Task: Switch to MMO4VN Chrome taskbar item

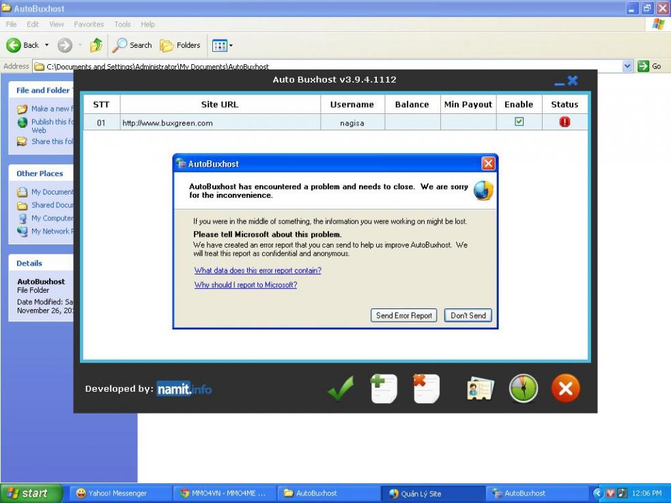Action: pyautogui.click(x=225, y=493)
